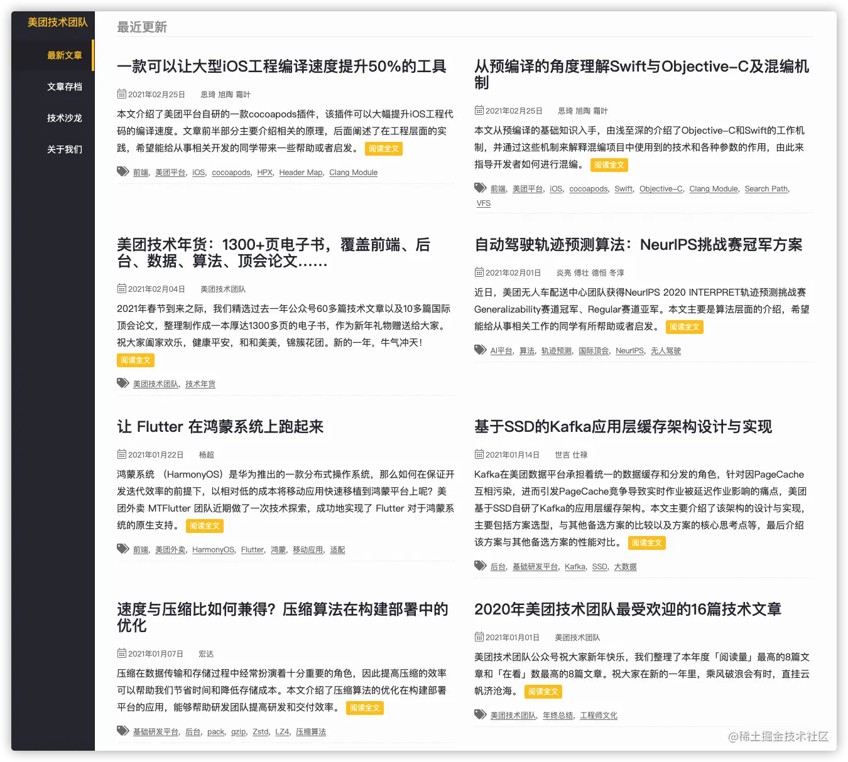Open the 文章存档 sidebar menu item
The width and height of the screenshot is (848, 762).
(65, 87)
